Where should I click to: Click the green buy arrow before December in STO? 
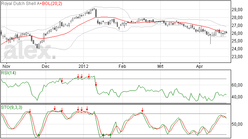39,135
